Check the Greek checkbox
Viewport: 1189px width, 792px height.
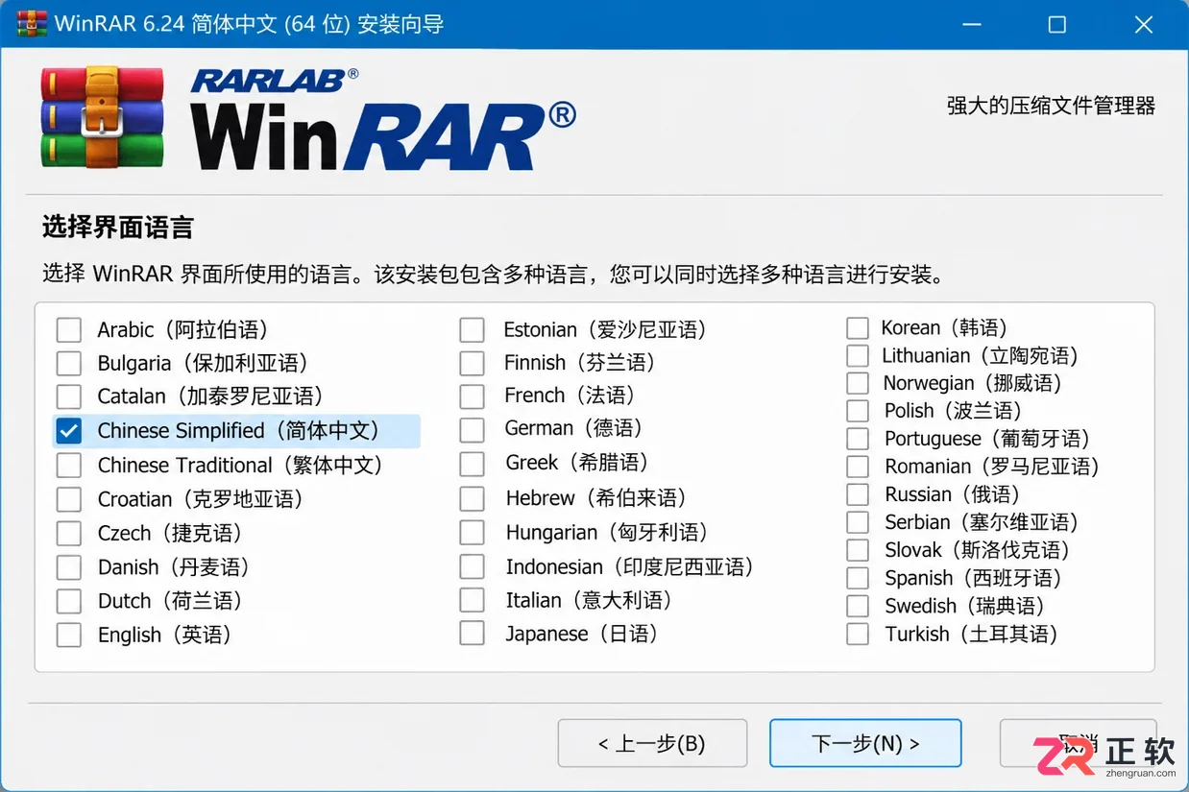coord(472,464)
